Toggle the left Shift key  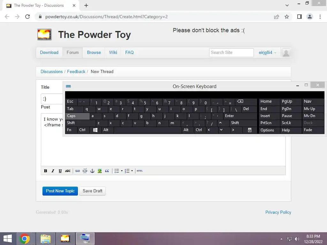point(80,123)
